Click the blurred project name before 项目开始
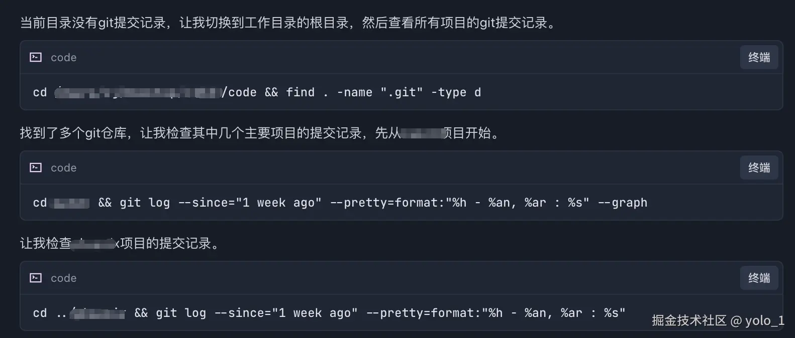The image size is (795, 338). [421, 133]
